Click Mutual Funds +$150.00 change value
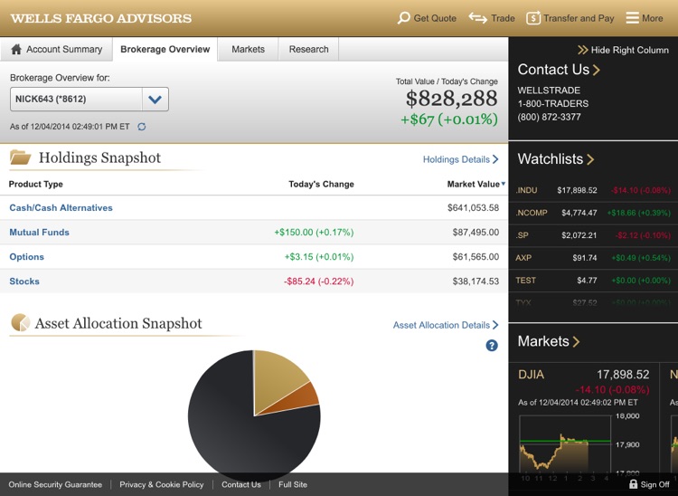This screenshot has width=678, height=496. tap(314, 233)
